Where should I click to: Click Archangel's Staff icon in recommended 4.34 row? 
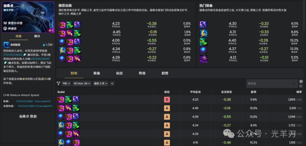point(62,50)
